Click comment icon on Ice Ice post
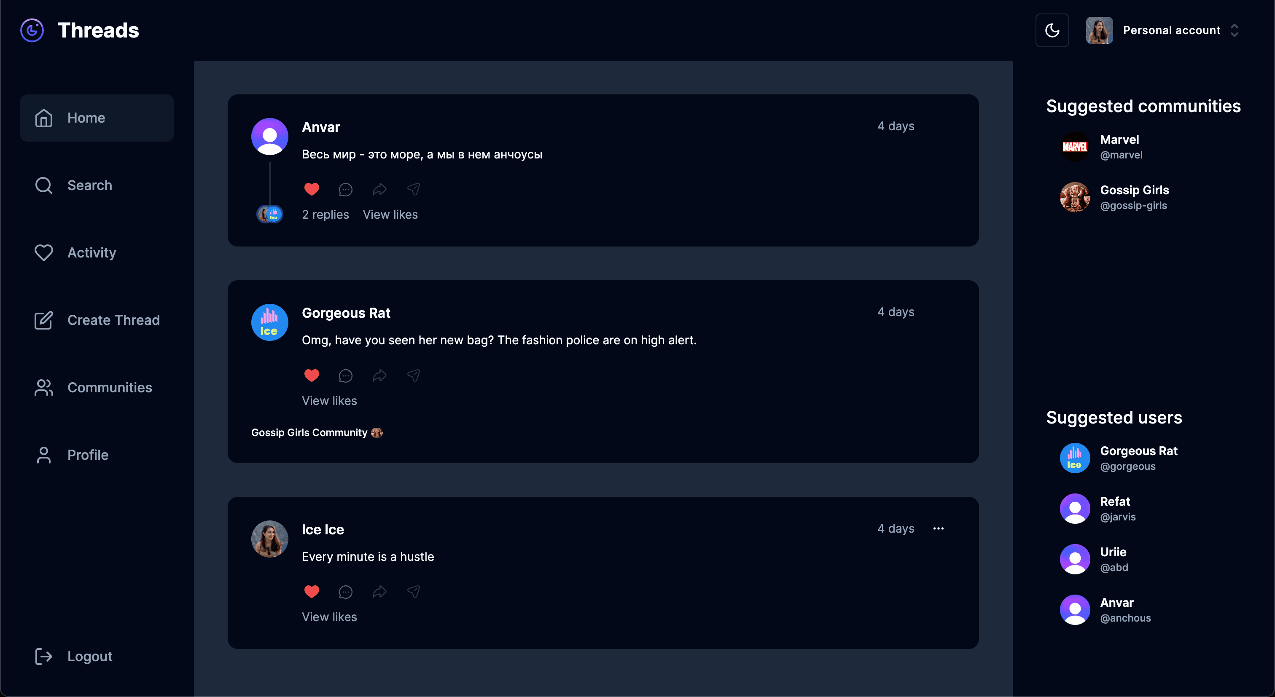 pyautogui.click(x=345, y=591)
